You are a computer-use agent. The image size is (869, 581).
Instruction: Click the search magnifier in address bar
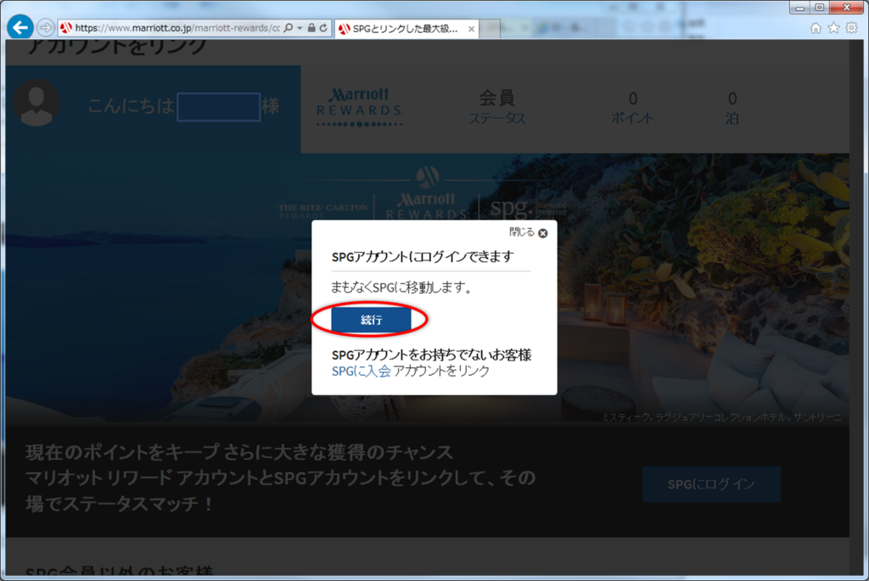pos(289,28)
